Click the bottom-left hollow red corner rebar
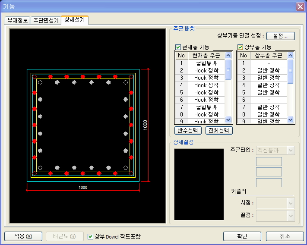This screenshot has height=245, width=307. click(35, 173)
